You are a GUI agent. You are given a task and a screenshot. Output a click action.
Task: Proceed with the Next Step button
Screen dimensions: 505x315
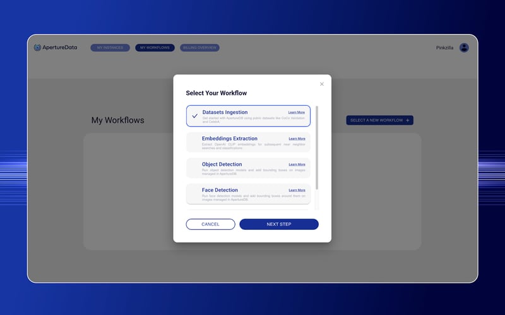tap(279, 224)
